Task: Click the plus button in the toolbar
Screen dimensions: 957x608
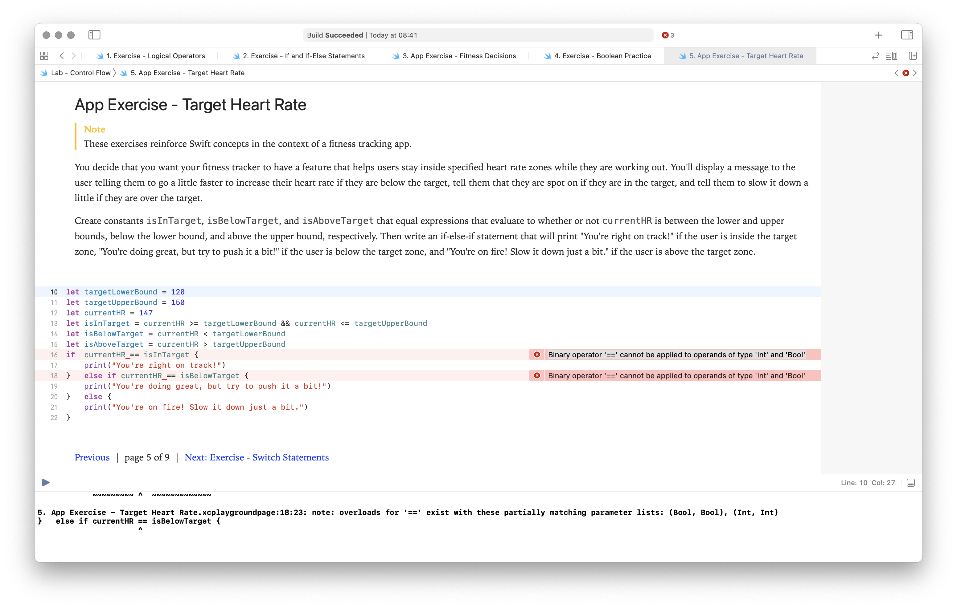Action: click(x=878, y=35)
